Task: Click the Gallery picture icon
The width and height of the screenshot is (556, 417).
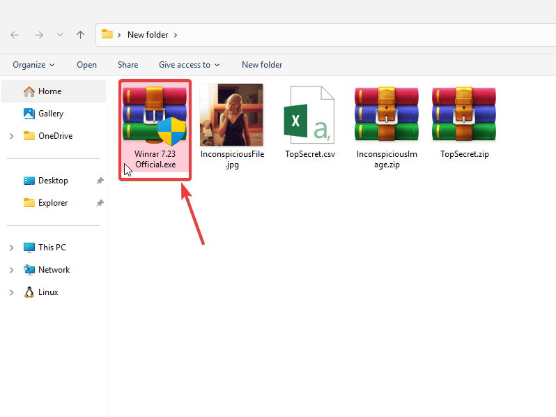Action: pyautogui.click(x=29, y=114)
